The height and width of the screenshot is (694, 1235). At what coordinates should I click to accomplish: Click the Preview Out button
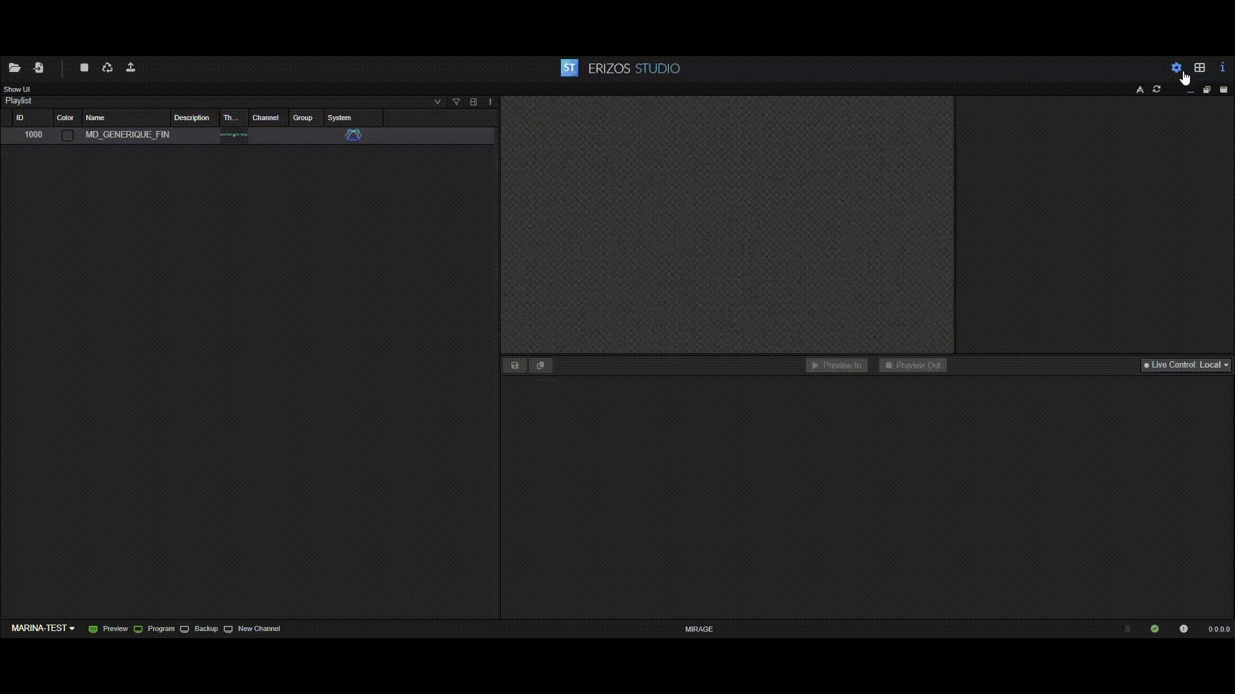click(x=913, y=365)
